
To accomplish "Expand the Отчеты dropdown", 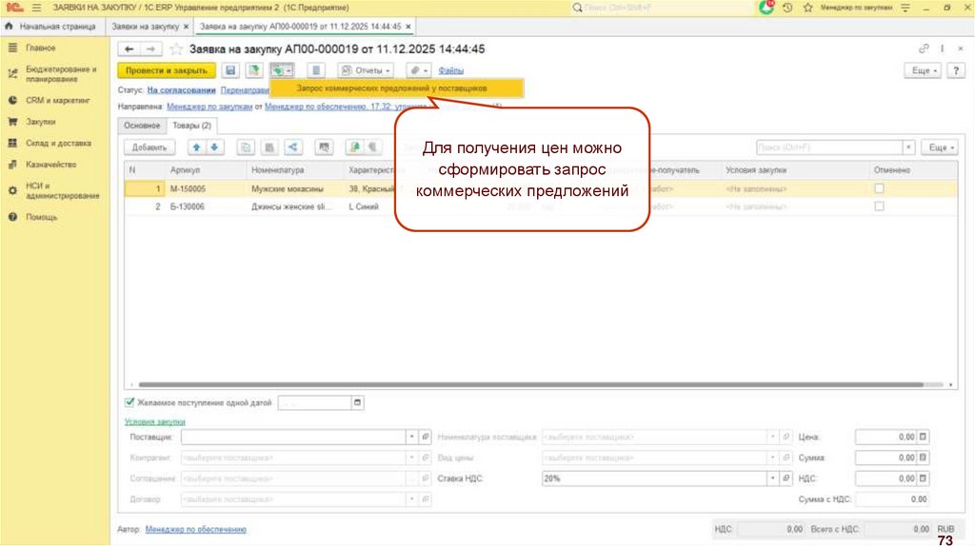I will (x=366, y=70).
